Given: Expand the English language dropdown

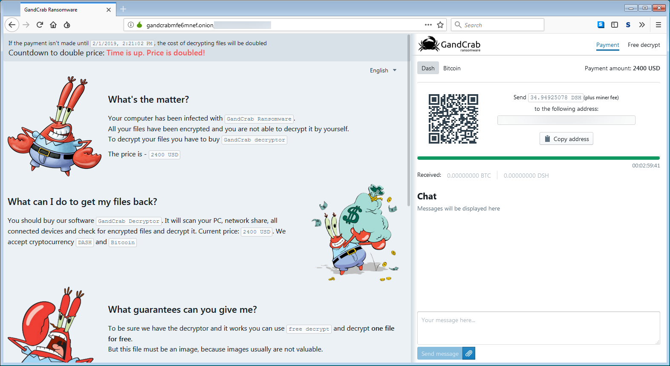Looking at the screenshot, I should pos(383,70).
